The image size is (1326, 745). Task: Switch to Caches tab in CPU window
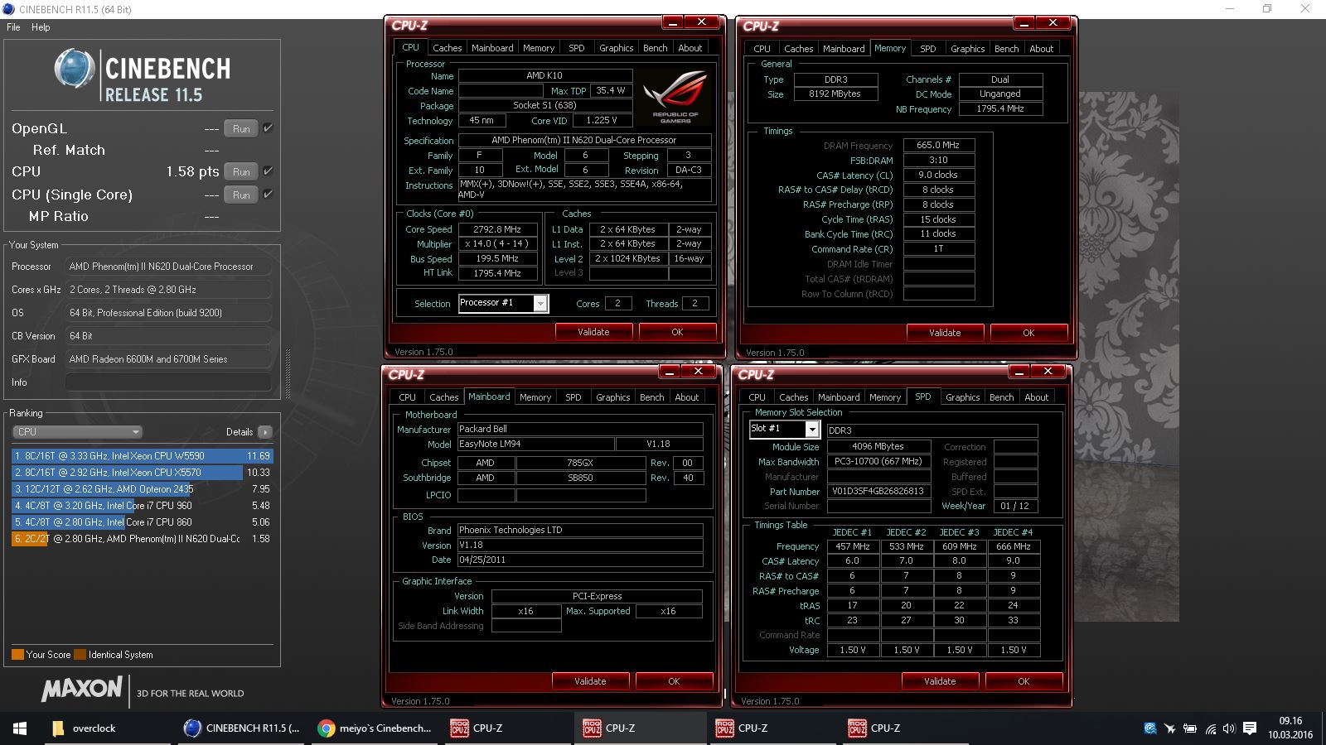tap(447, 48)
